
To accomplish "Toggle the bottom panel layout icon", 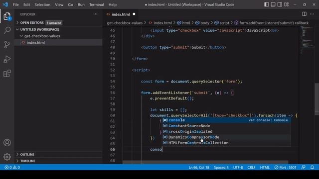I will pyautogui.click(x=273, y=4).
